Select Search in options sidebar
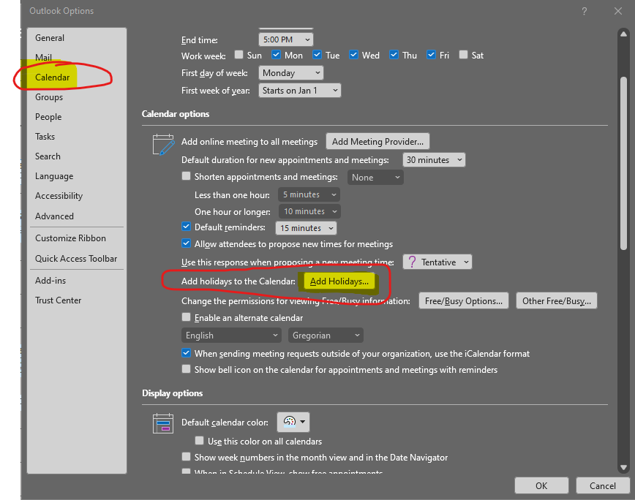The image size is (635, 500). (x=48, y=156)
